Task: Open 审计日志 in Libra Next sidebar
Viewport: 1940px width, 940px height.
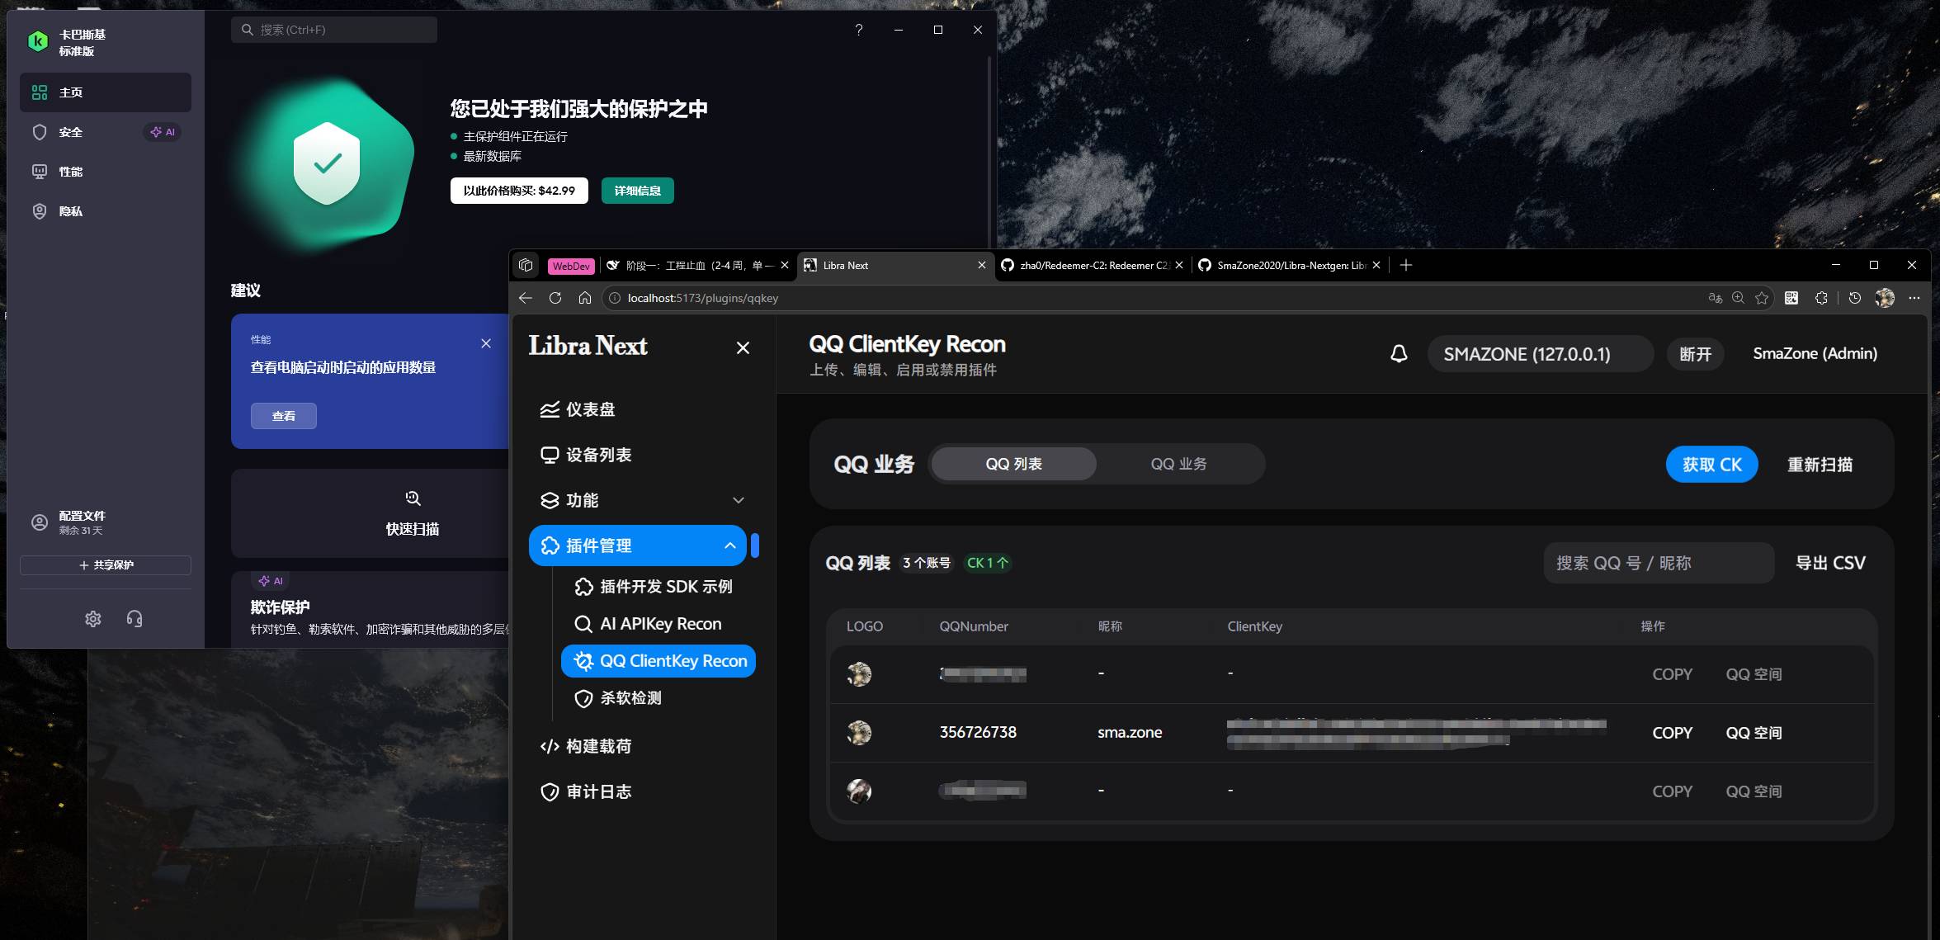Action: click(x=637, y=791)
